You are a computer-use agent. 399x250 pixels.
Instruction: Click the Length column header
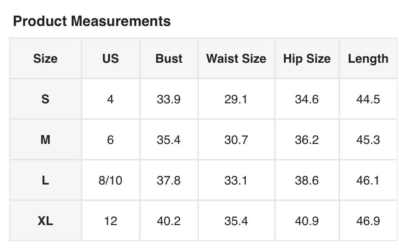368,58
